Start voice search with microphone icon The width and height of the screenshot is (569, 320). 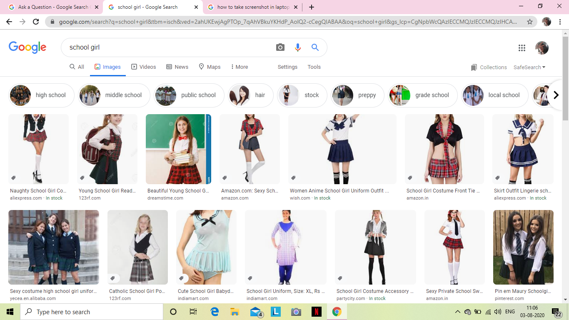pyautogui.click(x=297, y=47)
